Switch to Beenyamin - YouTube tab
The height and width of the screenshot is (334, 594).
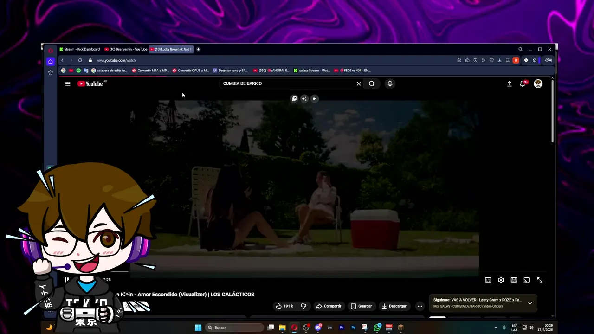coord(126,49)
